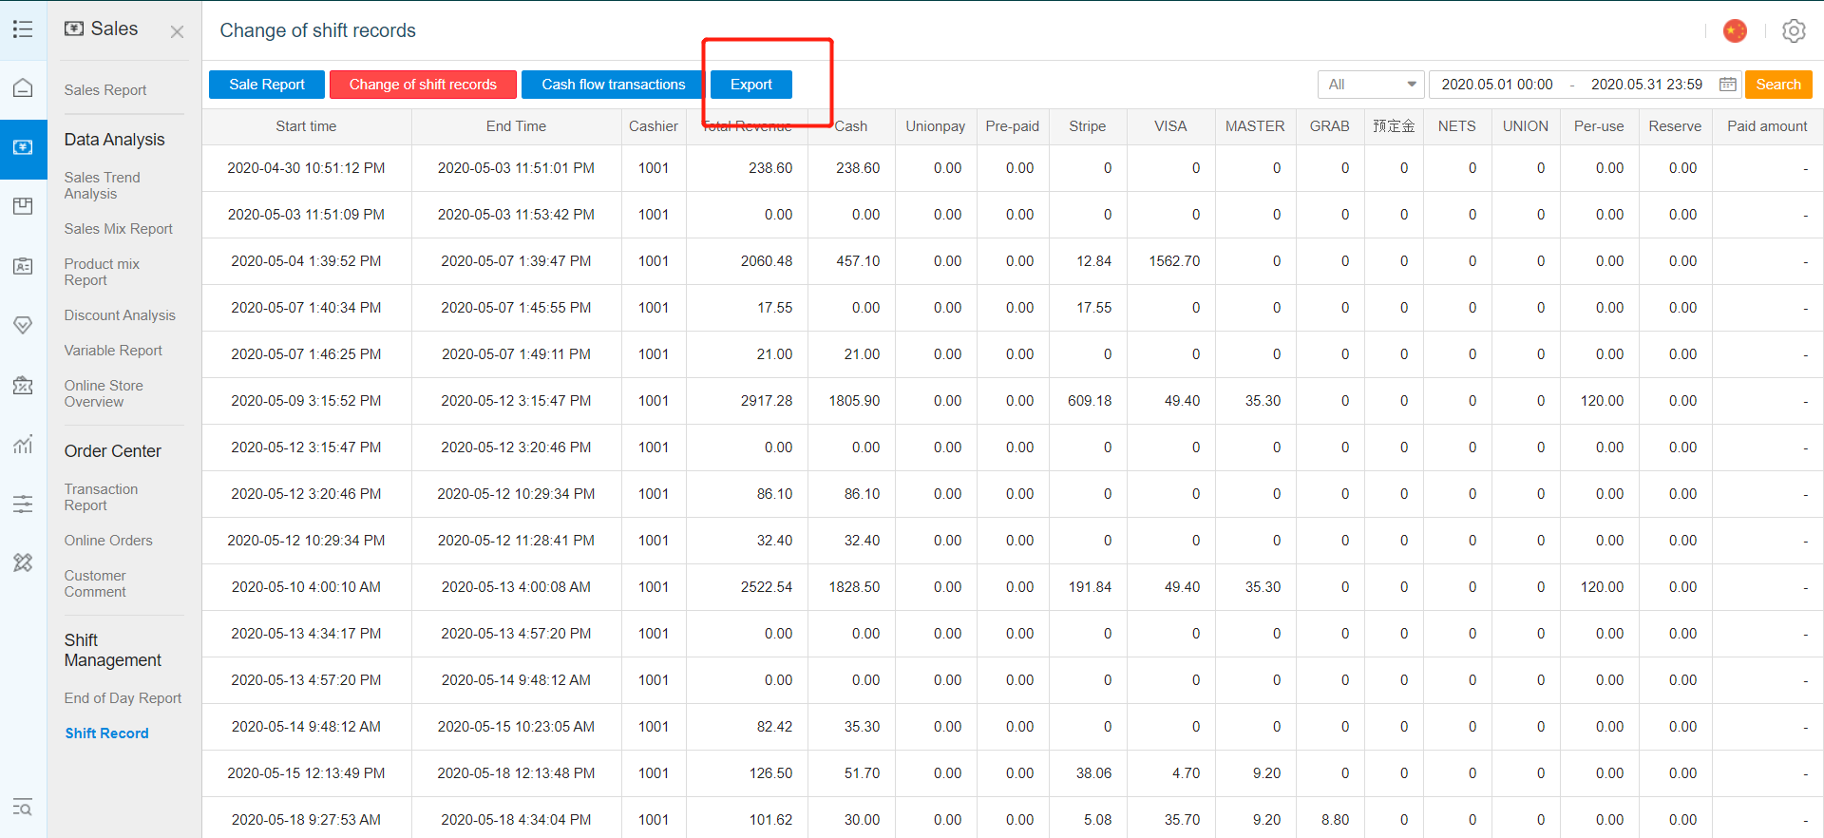Open the member card icon in the rail
The height and width of the screenshot is (838, 1824).
(x=23, y=266)
